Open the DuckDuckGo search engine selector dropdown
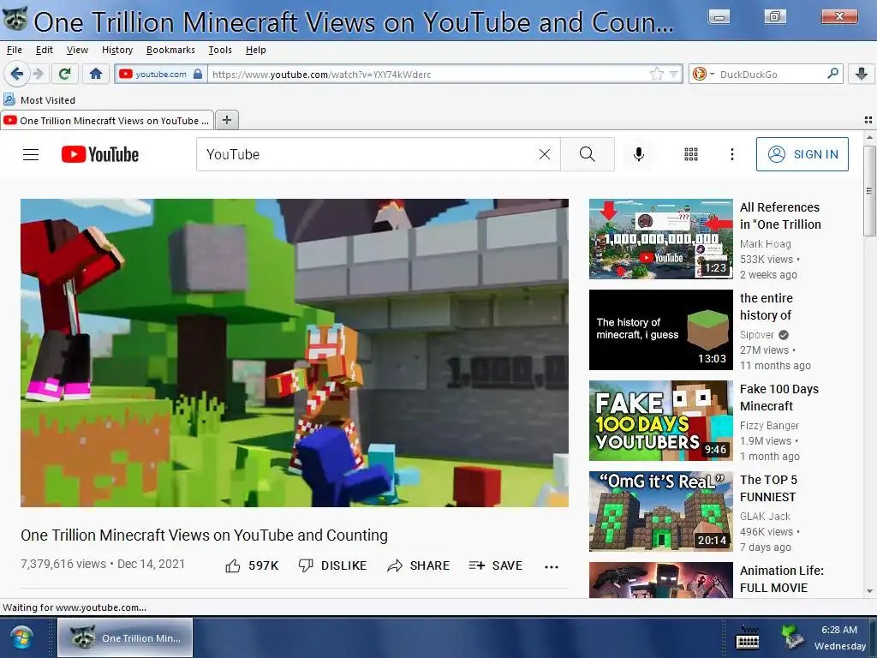Screen dimensions: 877x658 tap(702, 74)
